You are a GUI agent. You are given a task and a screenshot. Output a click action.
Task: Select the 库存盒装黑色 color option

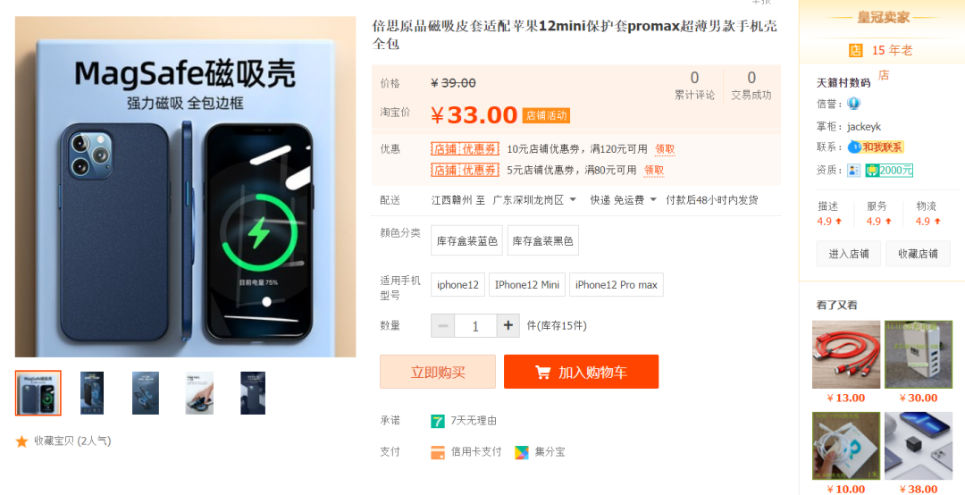[x=543, y=240]
